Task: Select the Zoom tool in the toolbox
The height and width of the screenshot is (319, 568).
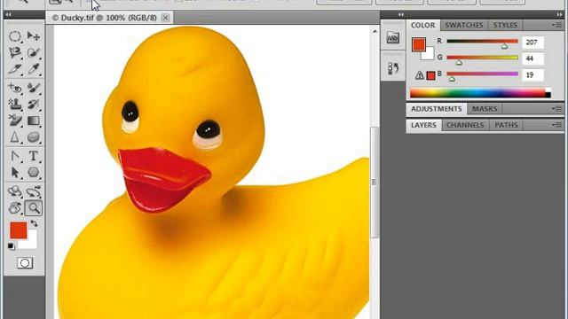Action: pyautogui.click(x=34, y=208)
